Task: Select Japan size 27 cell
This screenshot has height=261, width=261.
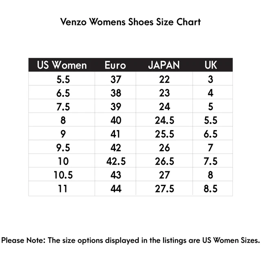Action: [164, 175]
